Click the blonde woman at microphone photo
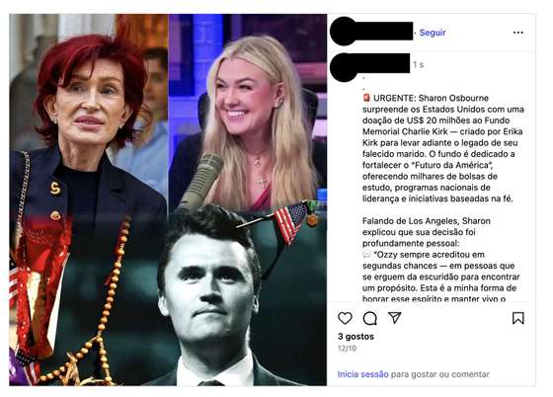The height and width of the screenshot is (397, 553). pyautogui.click(x=248, y=113)
